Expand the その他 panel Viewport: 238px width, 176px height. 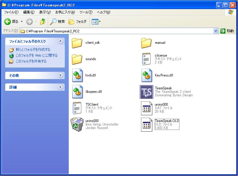(x=61, y=75)
